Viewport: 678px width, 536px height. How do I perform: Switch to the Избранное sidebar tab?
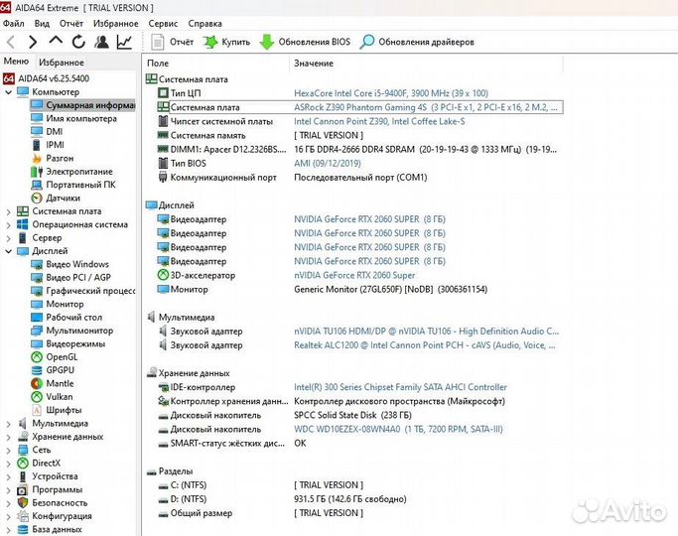[62, 63]
